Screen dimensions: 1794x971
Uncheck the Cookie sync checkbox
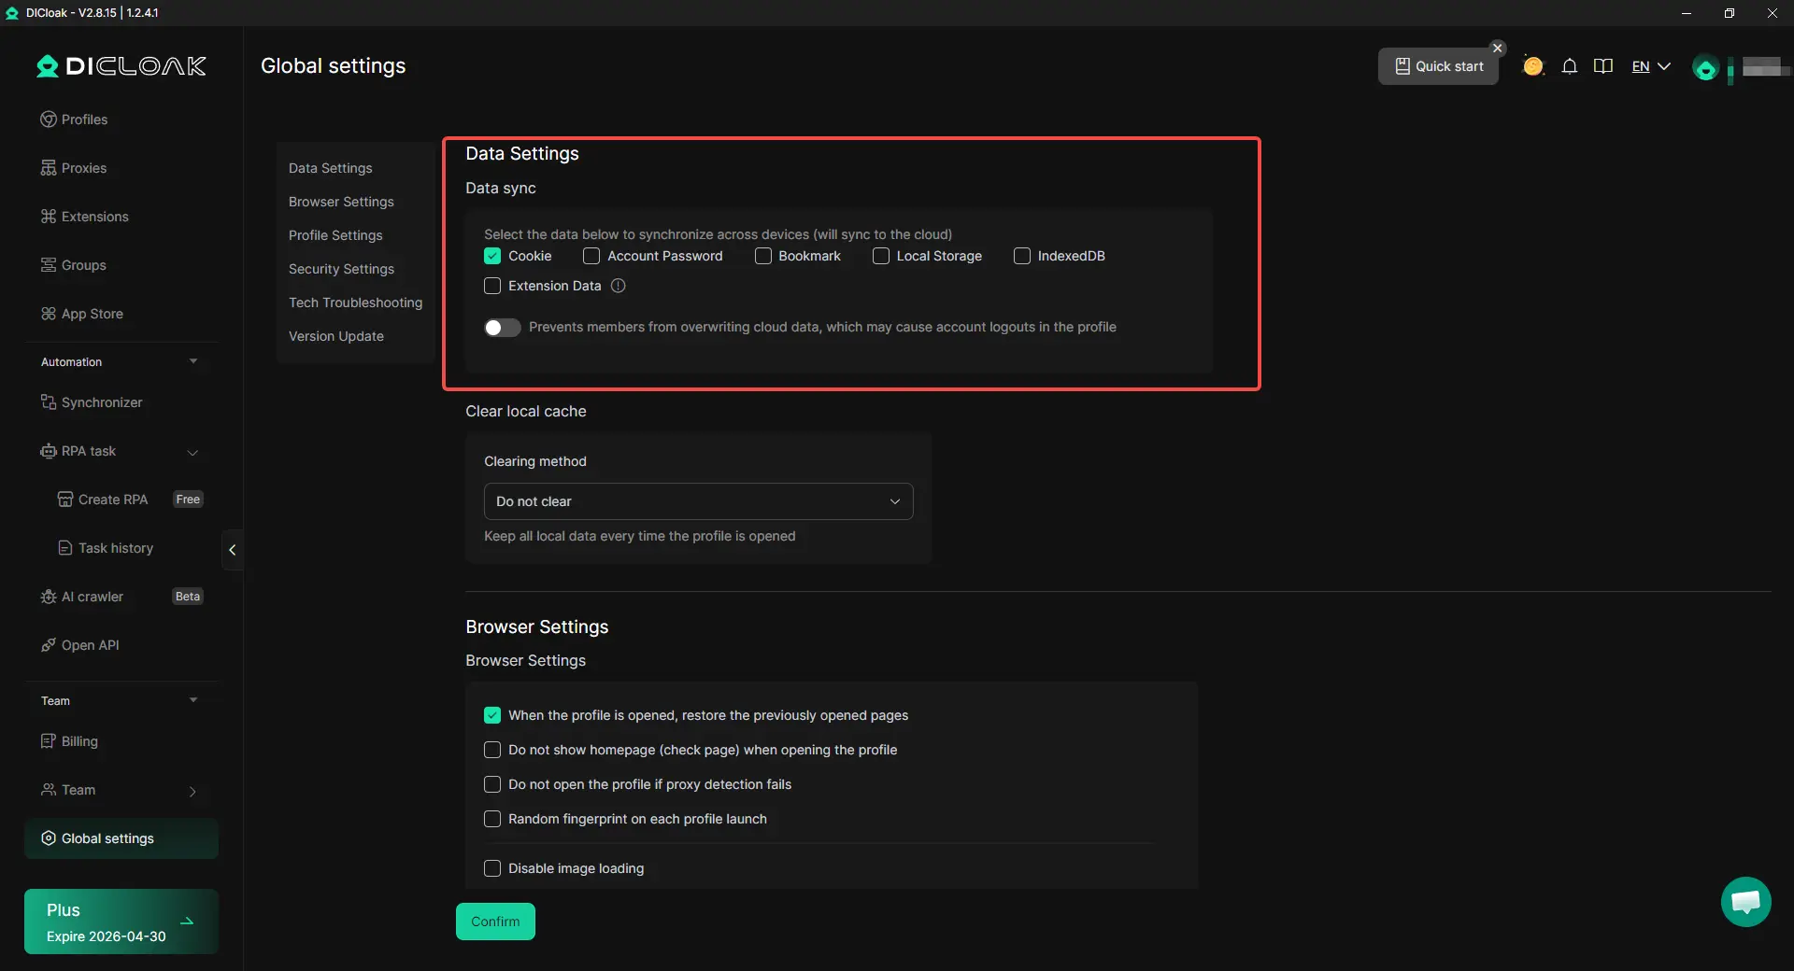tap(492, 256)
